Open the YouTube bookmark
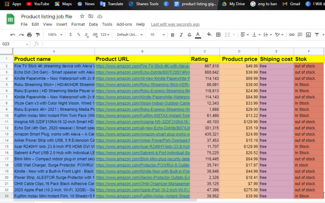This screenshot has height=203, width=325. coord(38,4)
